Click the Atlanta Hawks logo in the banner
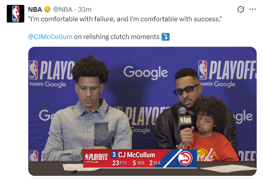The height and width of the screenshot is (179, 263). tap(185, 158)
